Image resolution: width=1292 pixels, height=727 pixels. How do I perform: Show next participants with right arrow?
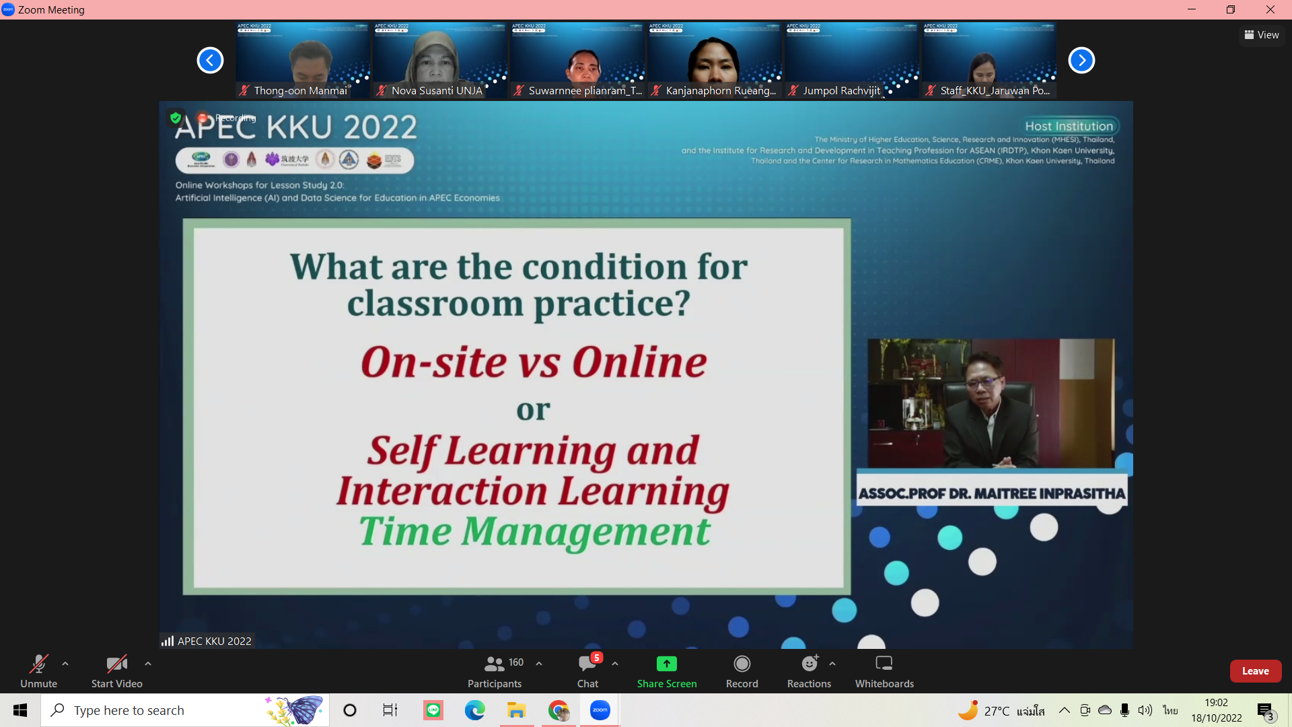point(1081,61)
